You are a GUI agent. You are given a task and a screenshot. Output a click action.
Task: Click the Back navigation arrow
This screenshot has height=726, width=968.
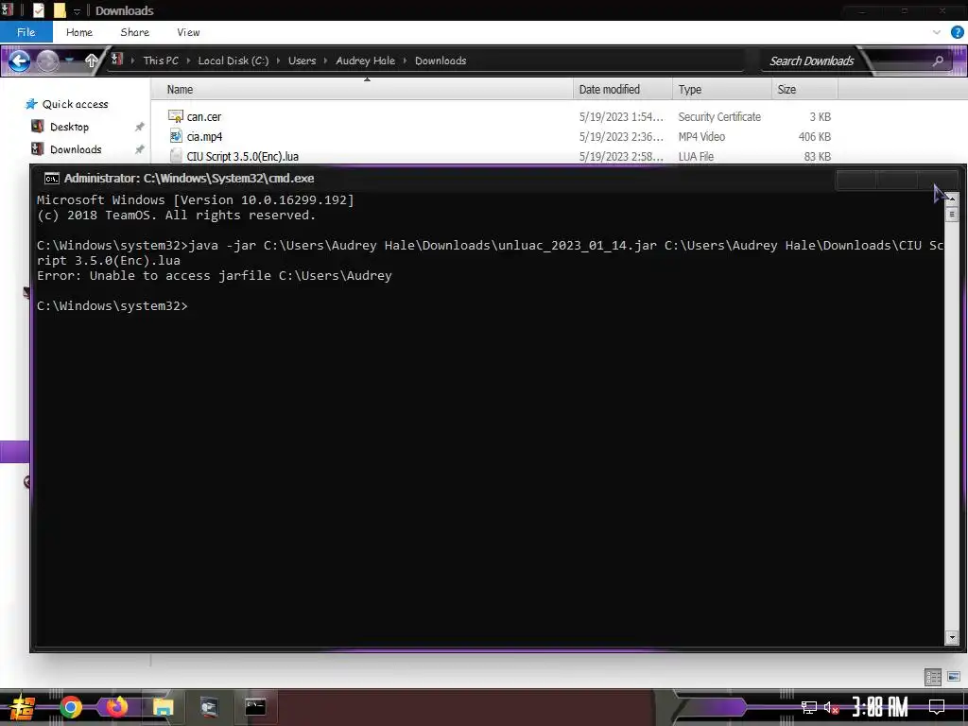pyautogui.click(x=19, y=60)
